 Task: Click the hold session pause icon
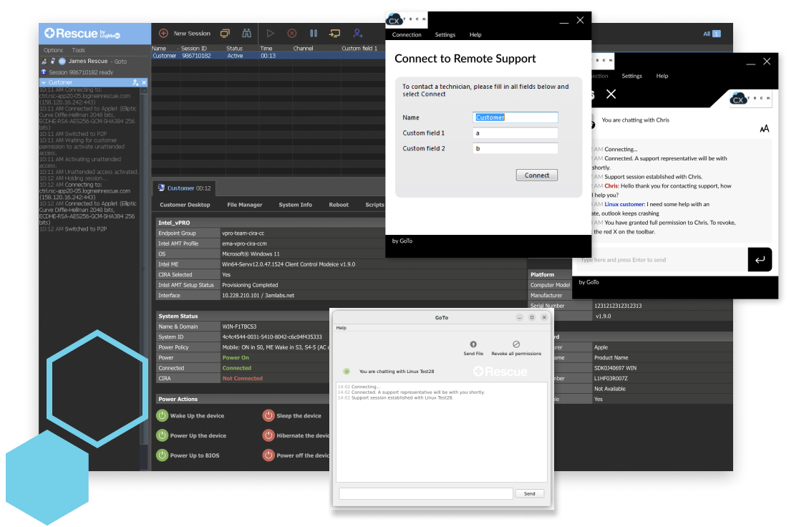click(314, 33)
